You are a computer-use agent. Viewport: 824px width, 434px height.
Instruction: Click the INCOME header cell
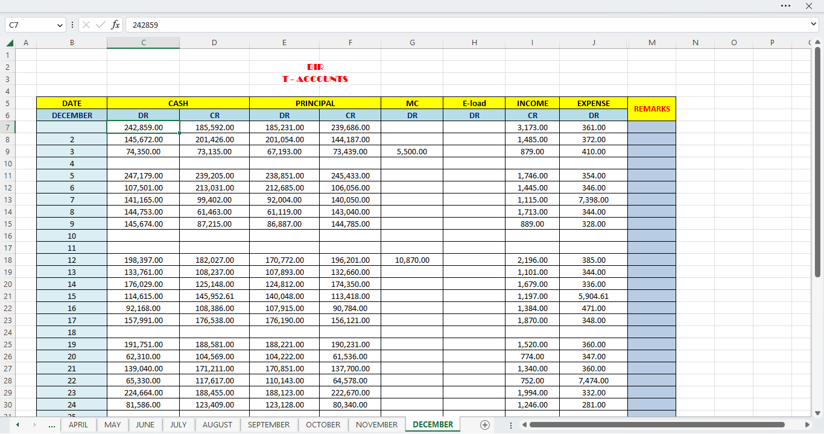533,103
